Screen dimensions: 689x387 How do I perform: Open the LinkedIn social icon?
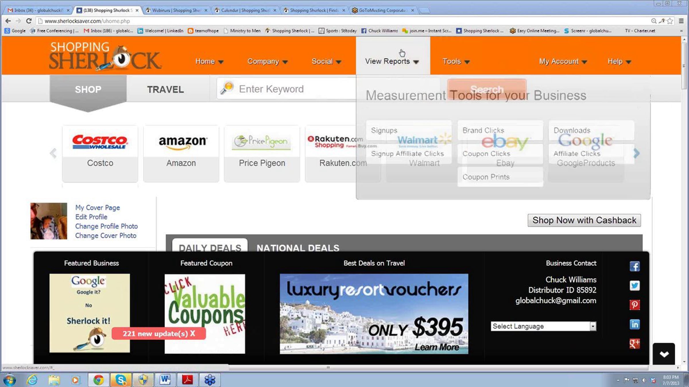click(634, 324)
